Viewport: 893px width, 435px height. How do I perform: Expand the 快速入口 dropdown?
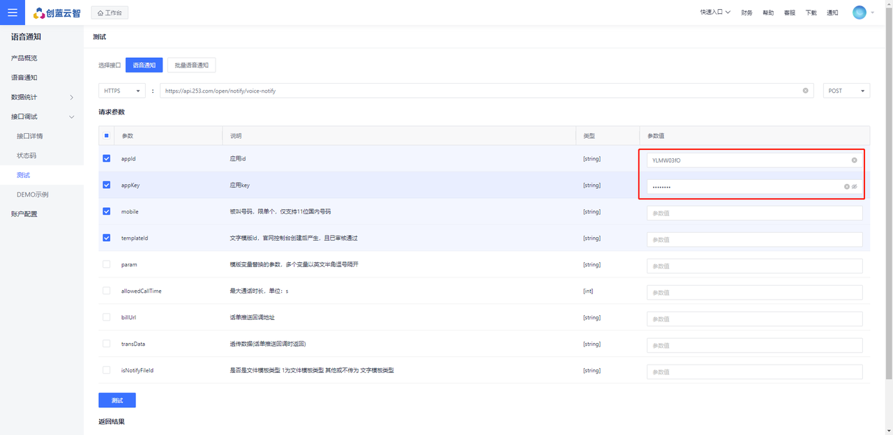pos(715,13)
